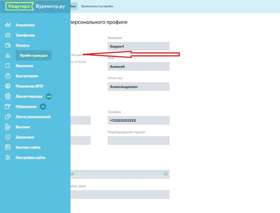280x213 pixels.
Task: Open Показания ИПУ
Action: coord(30,86)
